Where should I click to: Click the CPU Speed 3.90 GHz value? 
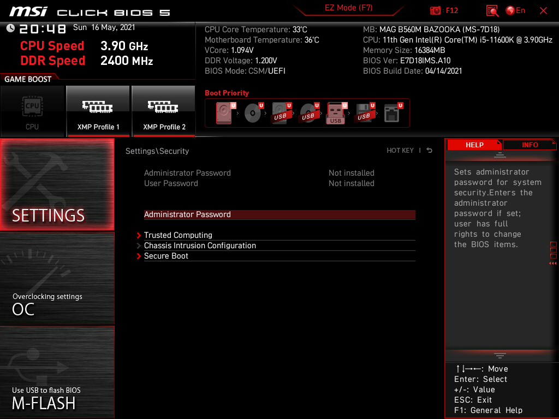pos(124,46)
